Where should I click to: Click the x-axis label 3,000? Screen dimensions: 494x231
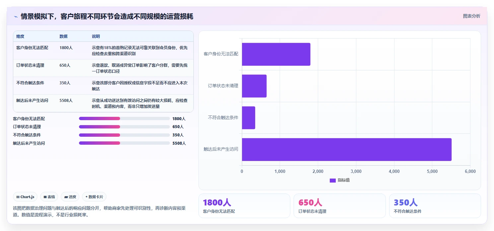click(356, 172)
